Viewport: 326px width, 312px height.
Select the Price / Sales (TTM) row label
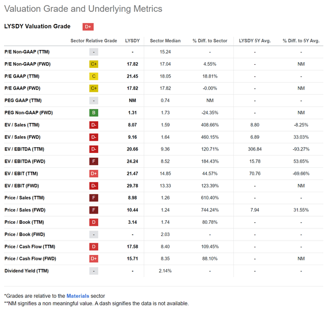coord(24,198)
